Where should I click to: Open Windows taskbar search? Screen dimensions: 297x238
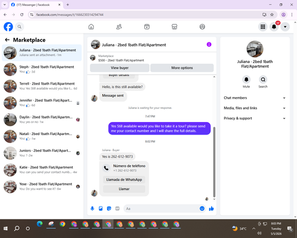click(17, 228)
